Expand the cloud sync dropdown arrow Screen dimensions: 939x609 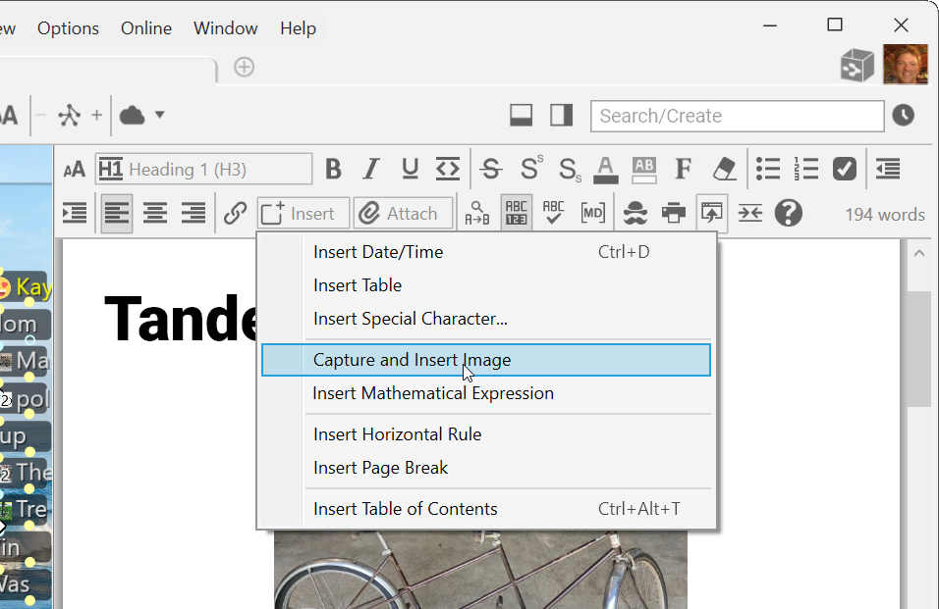[159, 115]
